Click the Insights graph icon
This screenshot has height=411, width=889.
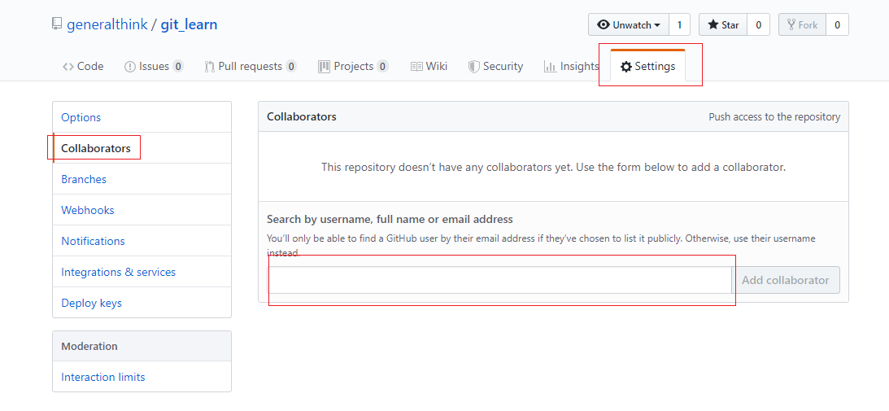point(550,67)
